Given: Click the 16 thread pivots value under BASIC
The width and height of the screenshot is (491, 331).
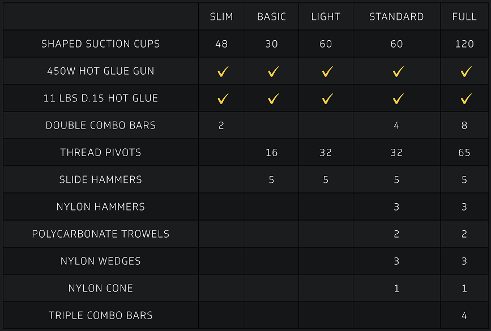Looking at the screenshot, I should pyautogui.click(x=271, y=152).
